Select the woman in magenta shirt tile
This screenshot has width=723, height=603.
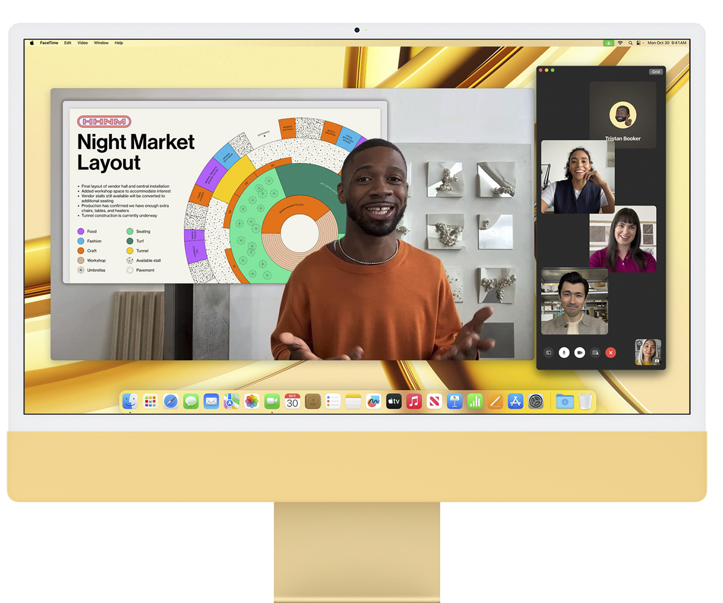point(622,239)
